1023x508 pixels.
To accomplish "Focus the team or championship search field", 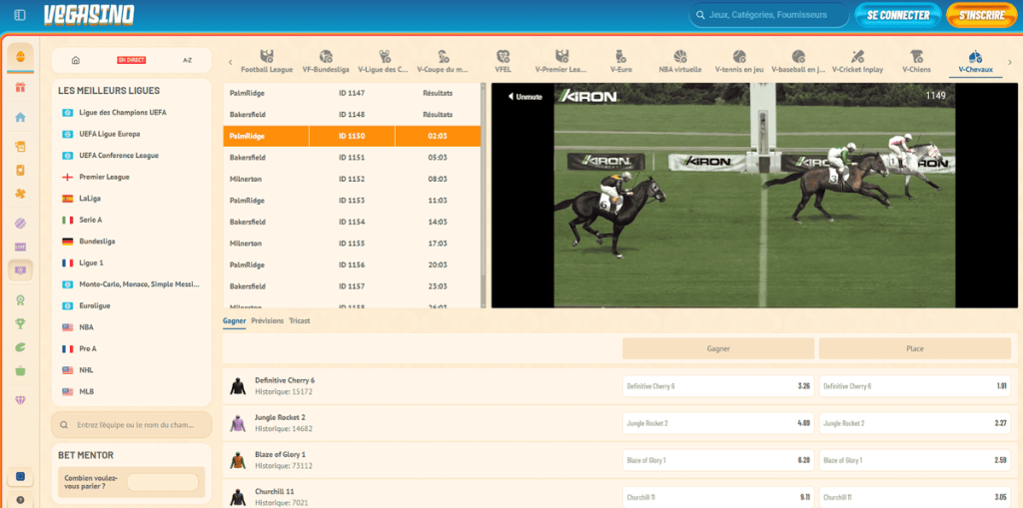I will [131, 424].
